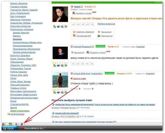Click Подписаться link
Image resolution: width=165 pixels, height=133 pixels.
[107, 36]
